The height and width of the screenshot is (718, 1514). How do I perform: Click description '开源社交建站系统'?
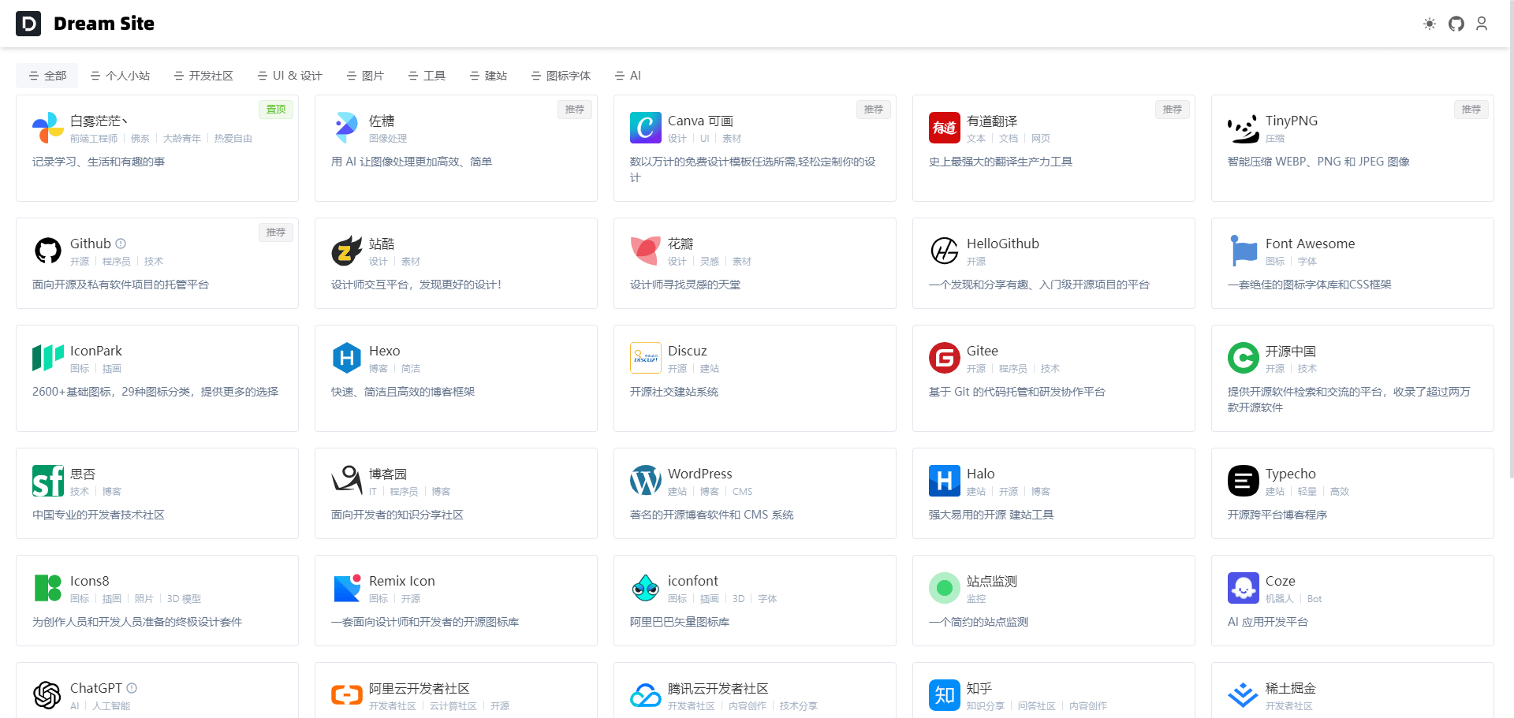click(674, 392)
